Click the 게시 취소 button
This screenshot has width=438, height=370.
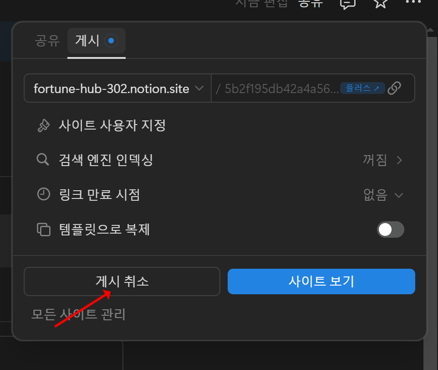pyautogui.click(x=122, y=281)
